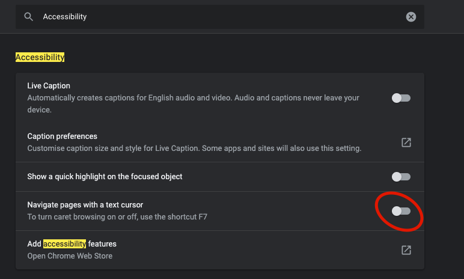Open the Caption preferences label
This screenshot has width=464, height=279.
pos(62,136)
